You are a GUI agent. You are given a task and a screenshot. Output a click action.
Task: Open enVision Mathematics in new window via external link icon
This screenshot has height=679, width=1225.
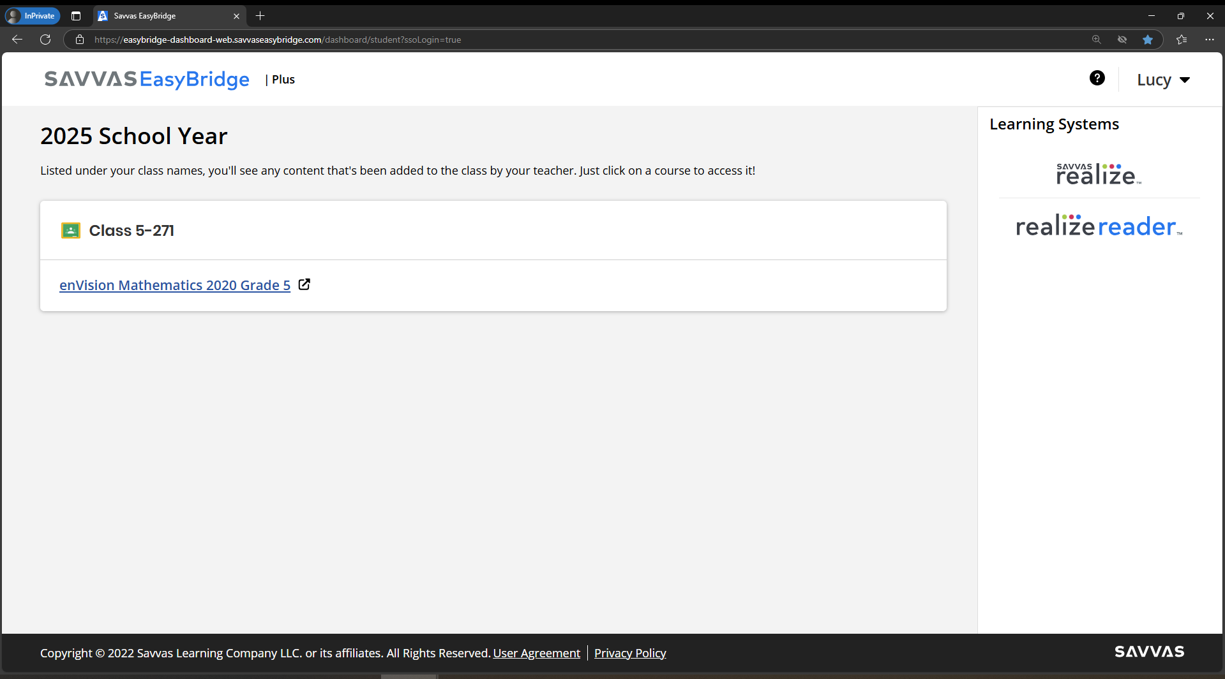[x=304, y=284]
